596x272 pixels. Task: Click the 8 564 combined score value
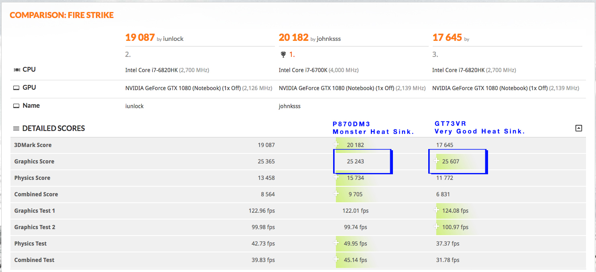point(268,194)
